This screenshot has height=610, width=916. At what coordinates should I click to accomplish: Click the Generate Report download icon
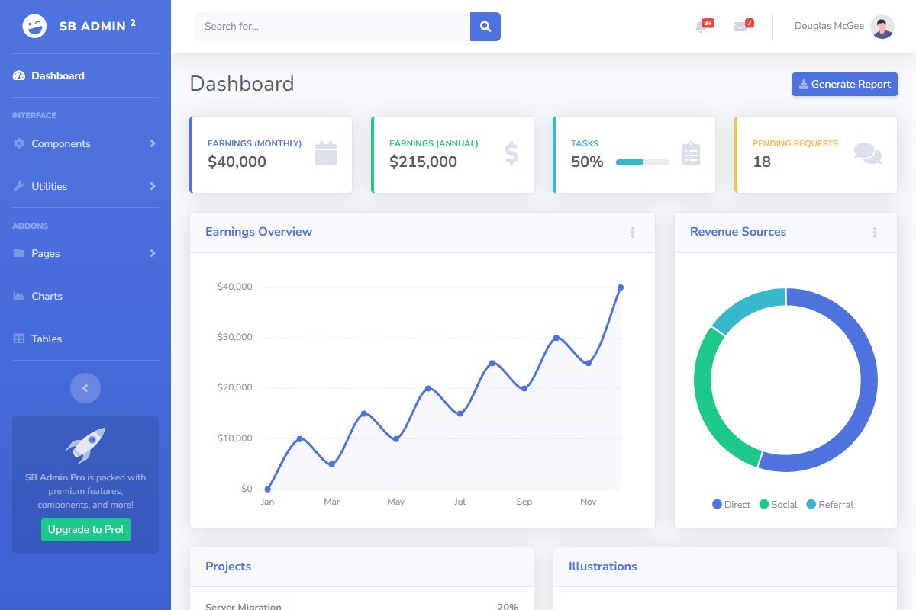click(x=804, y=85)
